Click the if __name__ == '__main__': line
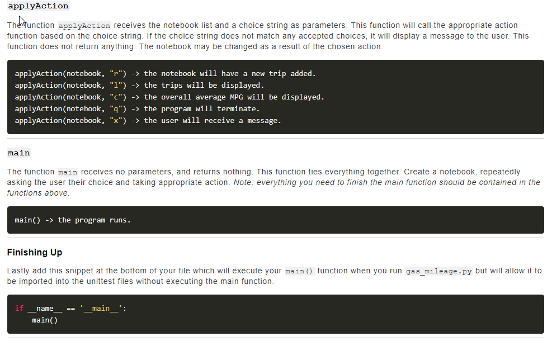 tap(70, 309)
